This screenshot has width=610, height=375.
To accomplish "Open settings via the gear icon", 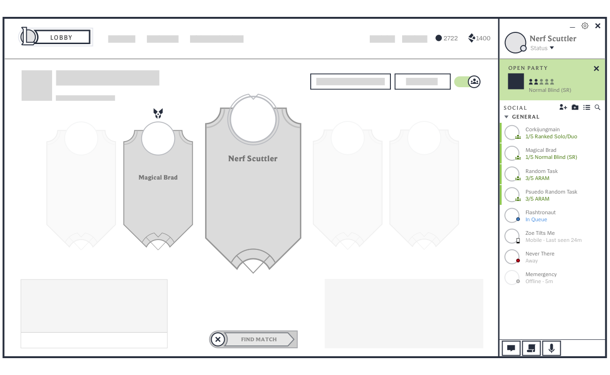I will click(585, 26).
